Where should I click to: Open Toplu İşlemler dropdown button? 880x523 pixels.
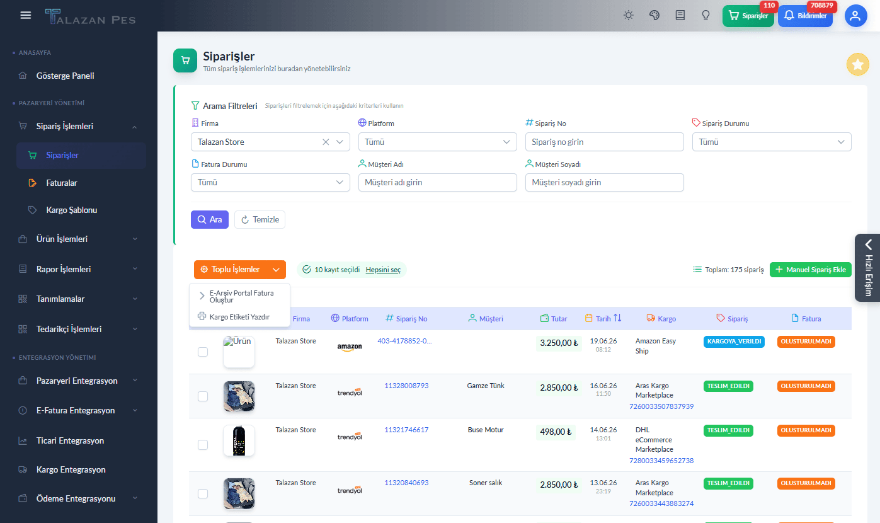point(240,270)
